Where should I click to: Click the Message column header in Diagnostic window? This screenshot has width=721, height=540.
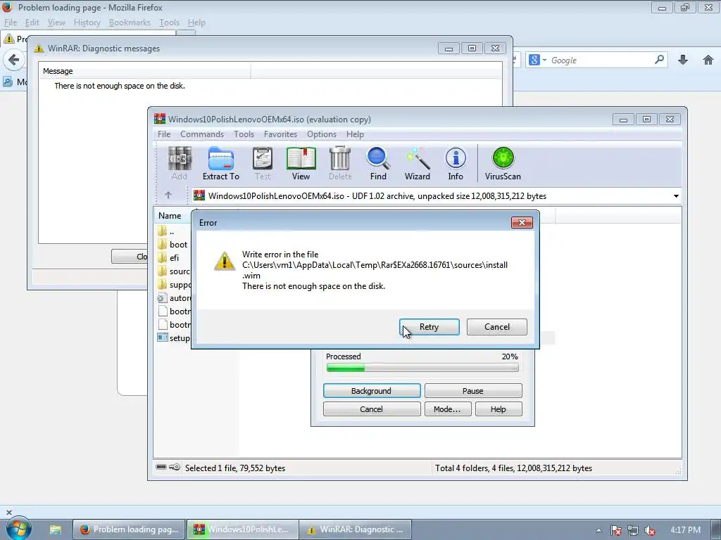coord(145,71)
